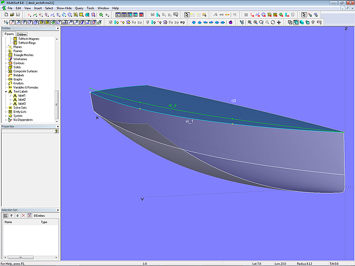
Task: Expand the Entity Lists node
Action: point(6,112)
